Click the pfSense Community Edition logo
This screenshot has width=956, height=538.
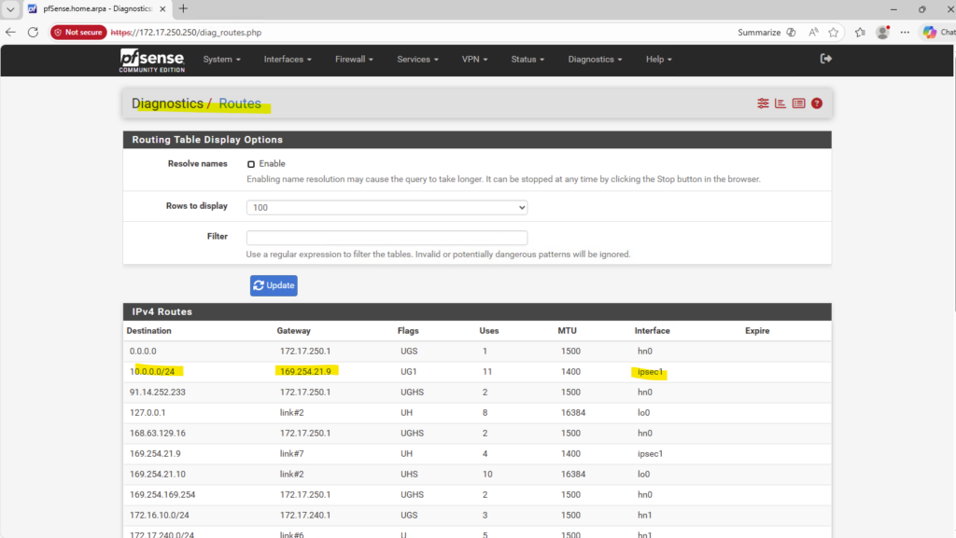[x=152, y=60]
